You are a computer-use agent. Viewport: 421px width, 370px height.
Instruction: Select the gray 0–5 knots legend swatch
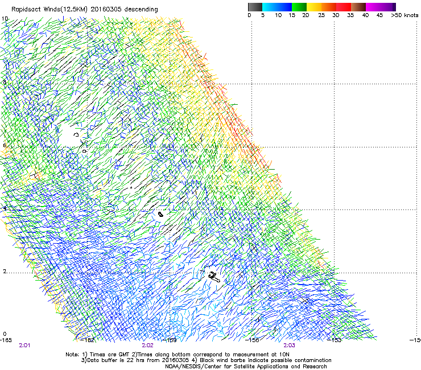point(255,7)
